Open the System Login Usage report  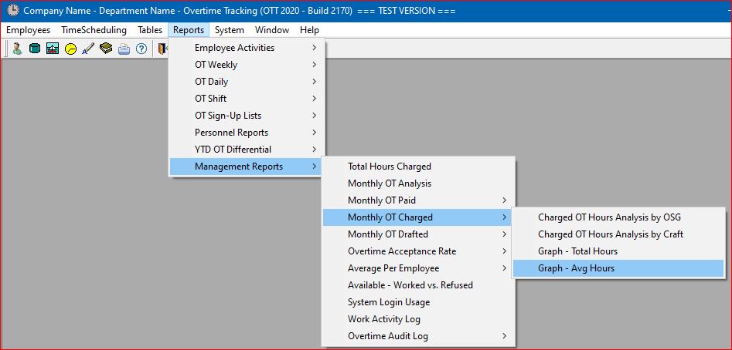[418, 302]
